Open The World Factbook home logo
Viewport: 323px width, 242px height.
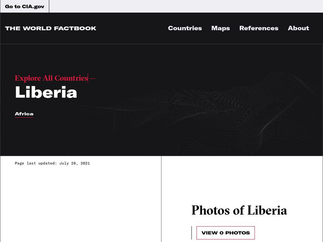[x=51, y=28]
